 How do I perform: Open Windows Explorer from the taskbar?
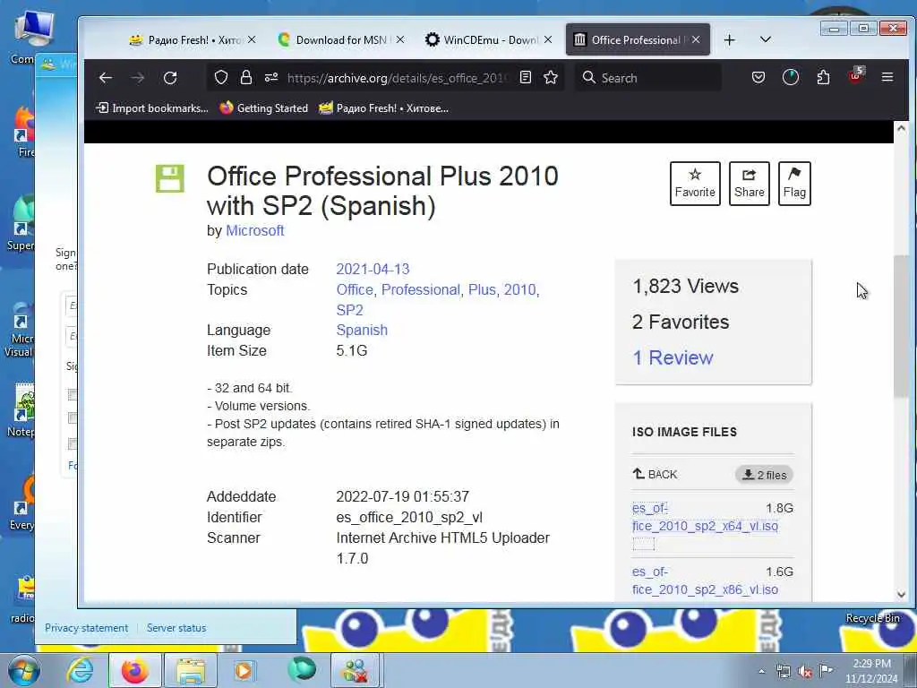[191, 670]
